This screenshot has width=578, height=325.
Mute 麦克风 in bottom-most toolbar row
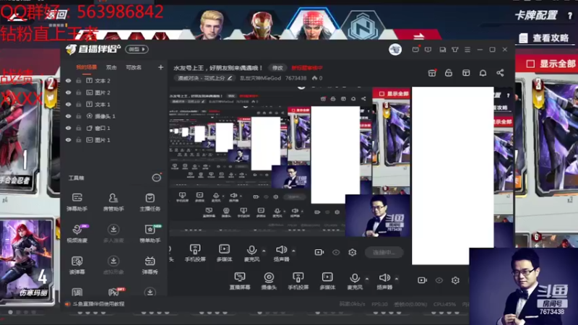tap(354, 281)
